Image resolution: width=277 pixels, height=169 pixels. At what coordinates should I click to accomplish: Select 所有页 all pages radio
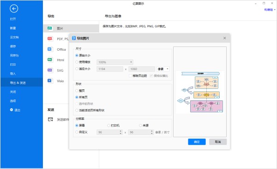(x=77, y=97)
